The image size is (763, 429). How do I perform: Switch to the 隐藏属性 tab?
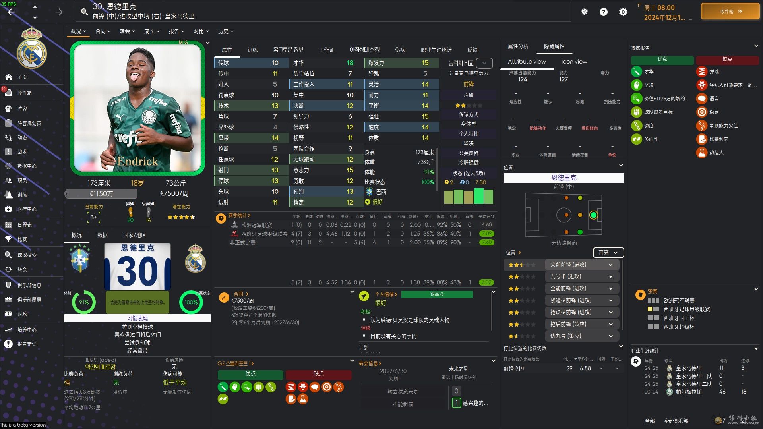(x=554, y=46)
